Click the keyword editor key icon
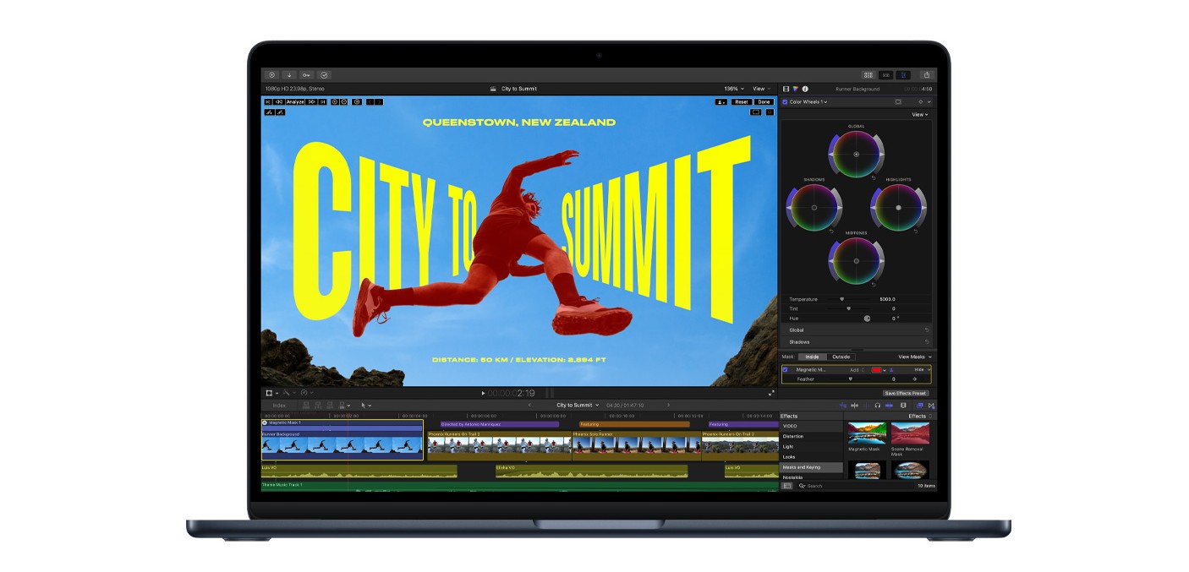This screenshot has height=572, width=1189. click(x=306, y=74)
